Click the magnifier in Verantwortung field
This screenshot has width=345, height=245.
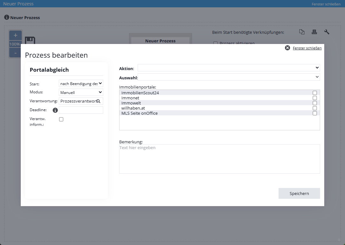[98, 101]
